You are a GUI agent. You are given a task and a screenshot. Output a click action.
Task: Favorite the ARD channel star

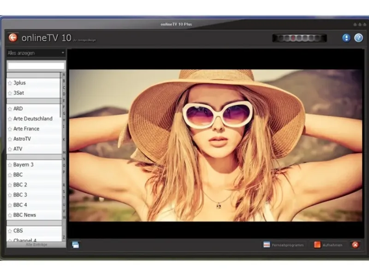coord(10,109)
